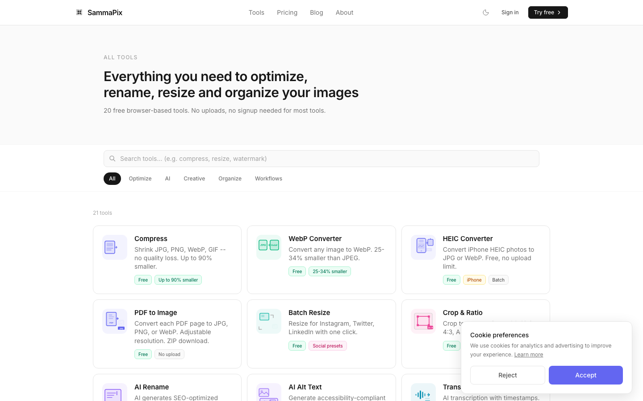Click the PDF to Image tool icon
The width and height of the screenshot is (643, 401).
(x=114, y=321)
